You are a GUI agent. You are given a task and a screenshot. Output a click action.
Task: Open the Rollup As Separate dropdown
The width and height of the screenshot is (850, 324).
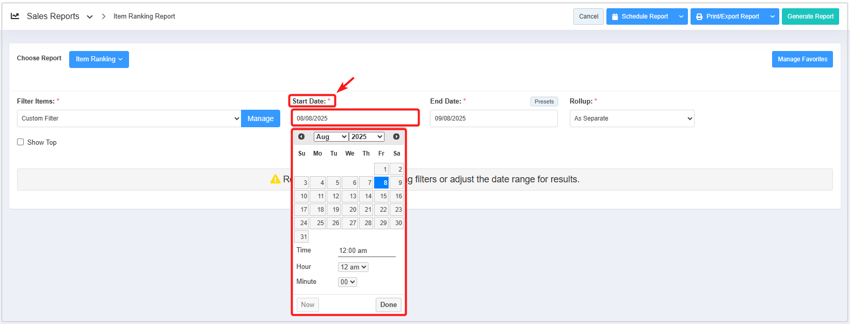pyautogui.click(x=632, y=118)
